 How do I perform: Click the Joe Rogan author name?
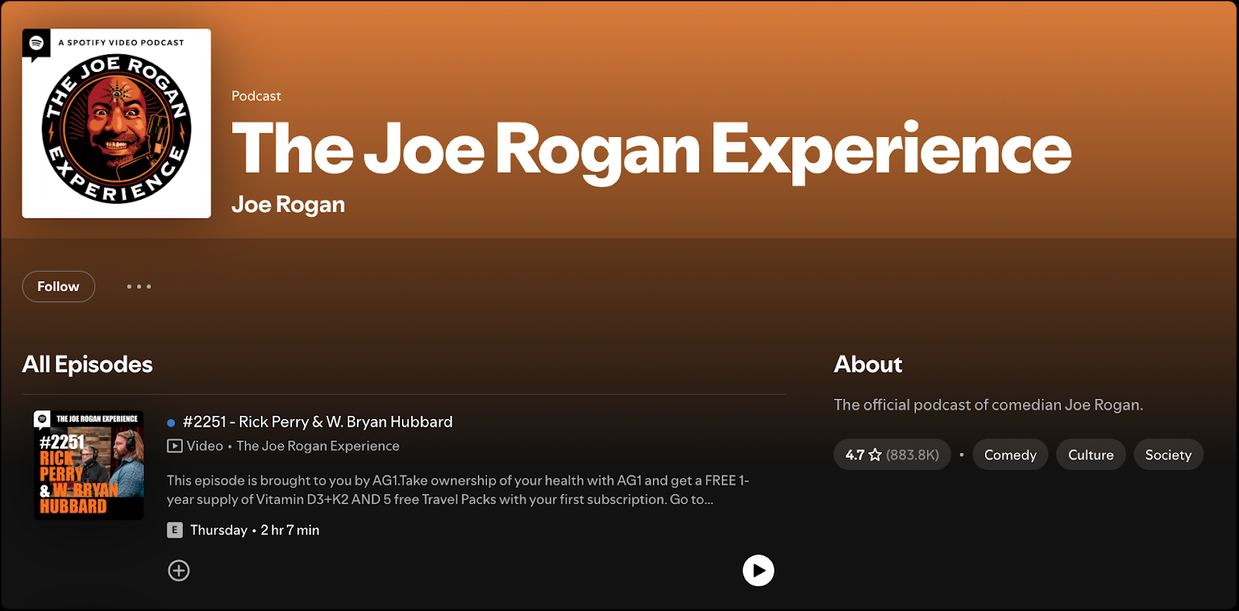point(288,204)
